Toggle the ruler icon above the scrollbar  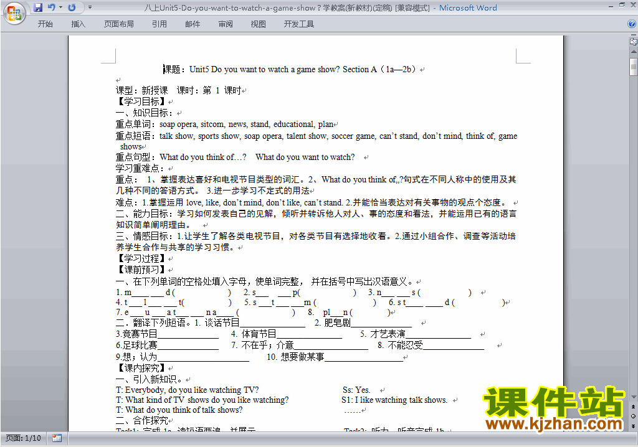[633, 42]
